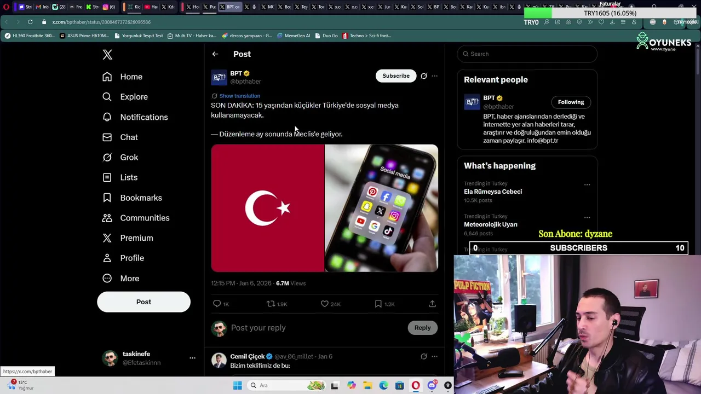Image resolution: width=701 pixels, height=394 pixels.
Task: Open Chat in the sidebar
Action: 120,137
